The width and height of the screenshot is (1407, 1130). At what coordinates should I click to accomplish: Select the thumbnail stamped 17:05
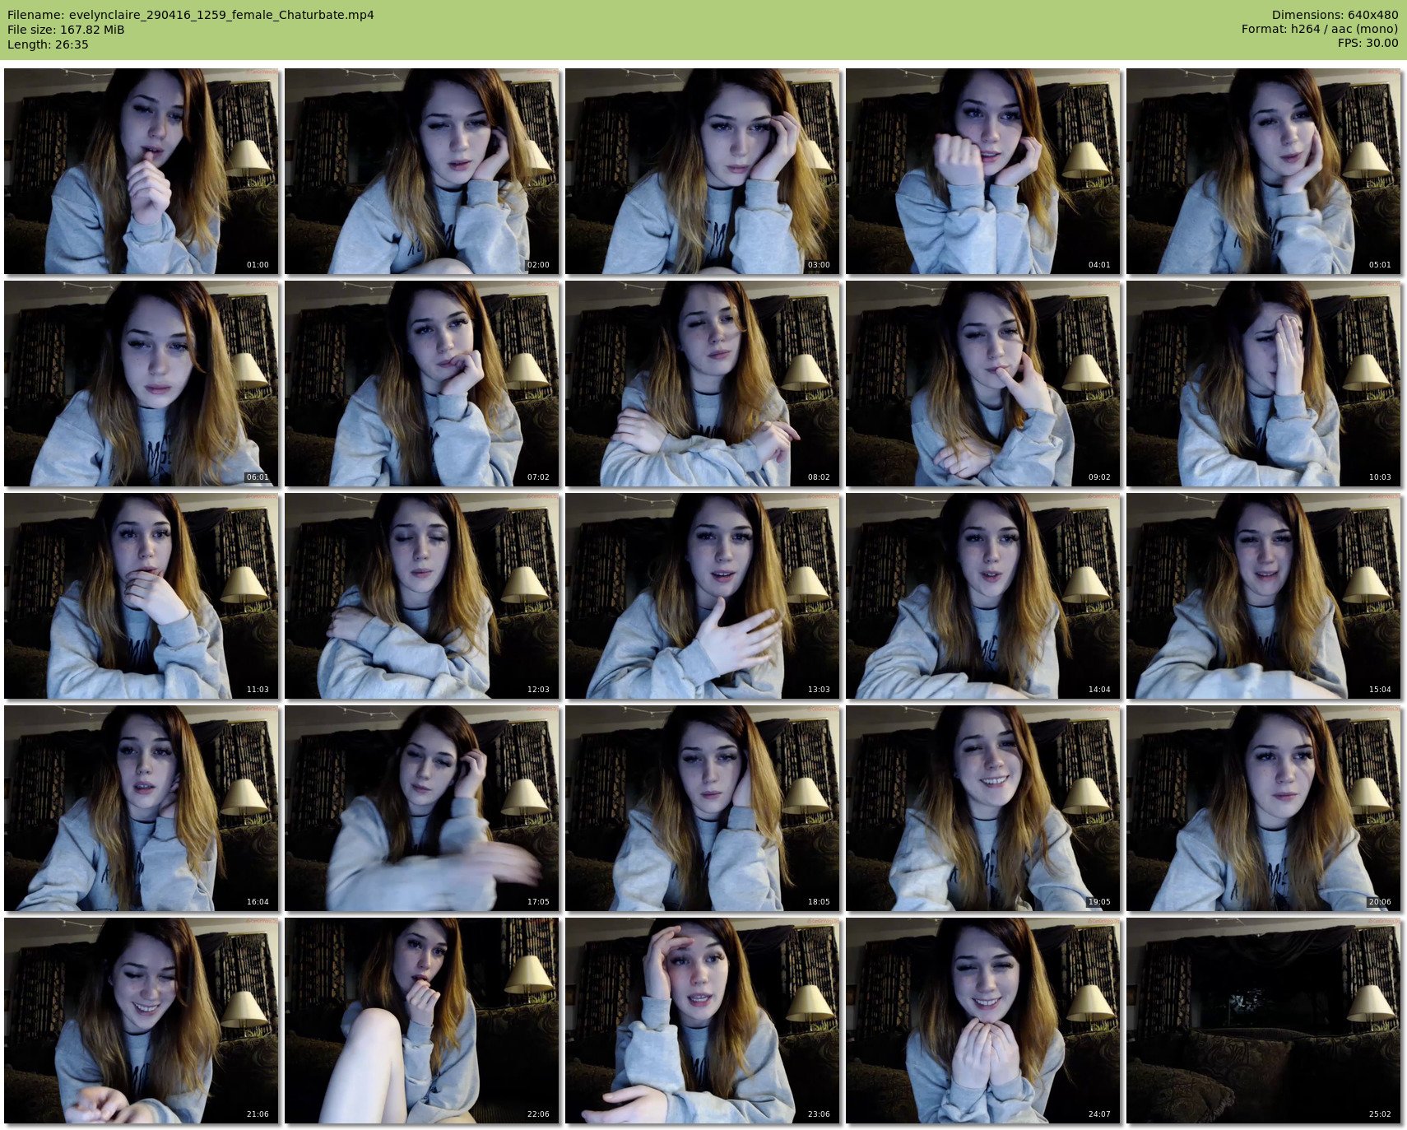coord(422,808)
